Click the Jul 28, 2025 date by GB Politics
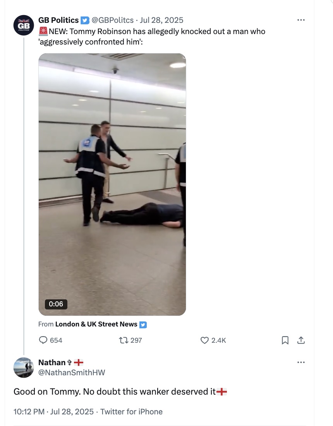The image size is (333, 426). (x=162, y=20)
